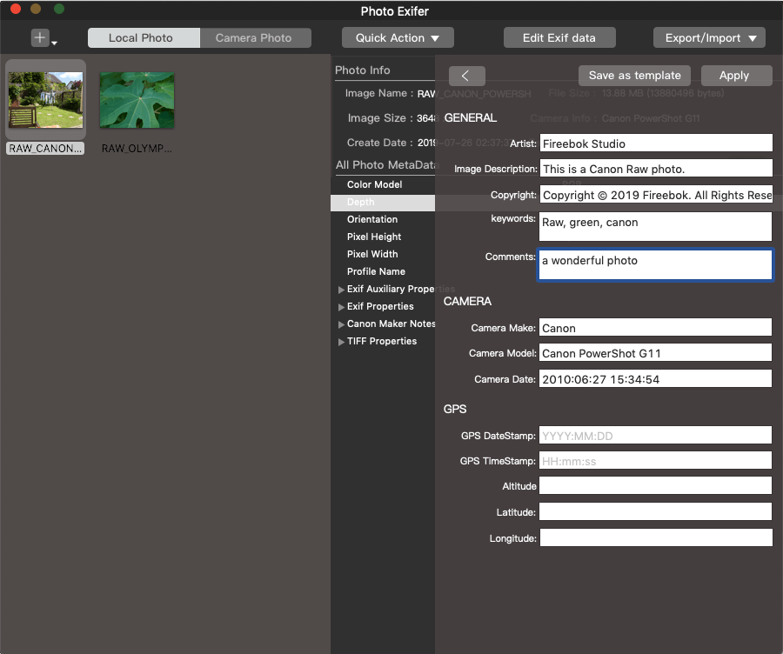Click All Photo MetaData heading
This screenshot has height=654, width=783.
pyautogui.click(x=385, y=165)
